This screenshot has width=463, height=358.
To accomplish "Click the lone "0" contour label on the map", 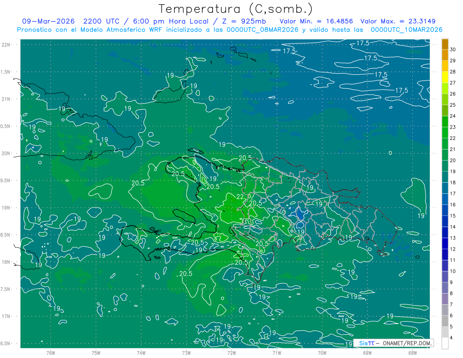I will click(x=390, y=153).
